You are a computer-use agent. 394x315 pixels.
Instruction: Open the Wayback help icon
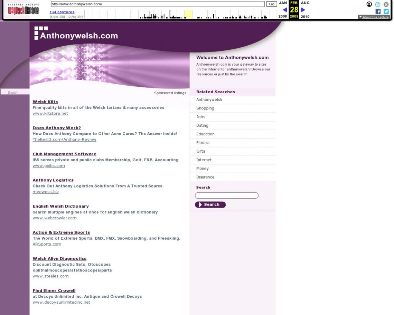378,4
